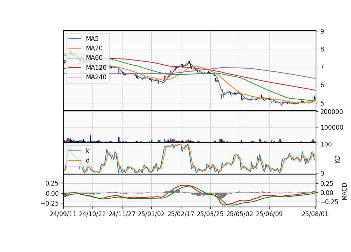Click the blue MA5 legend line sample

pos(75,39)
